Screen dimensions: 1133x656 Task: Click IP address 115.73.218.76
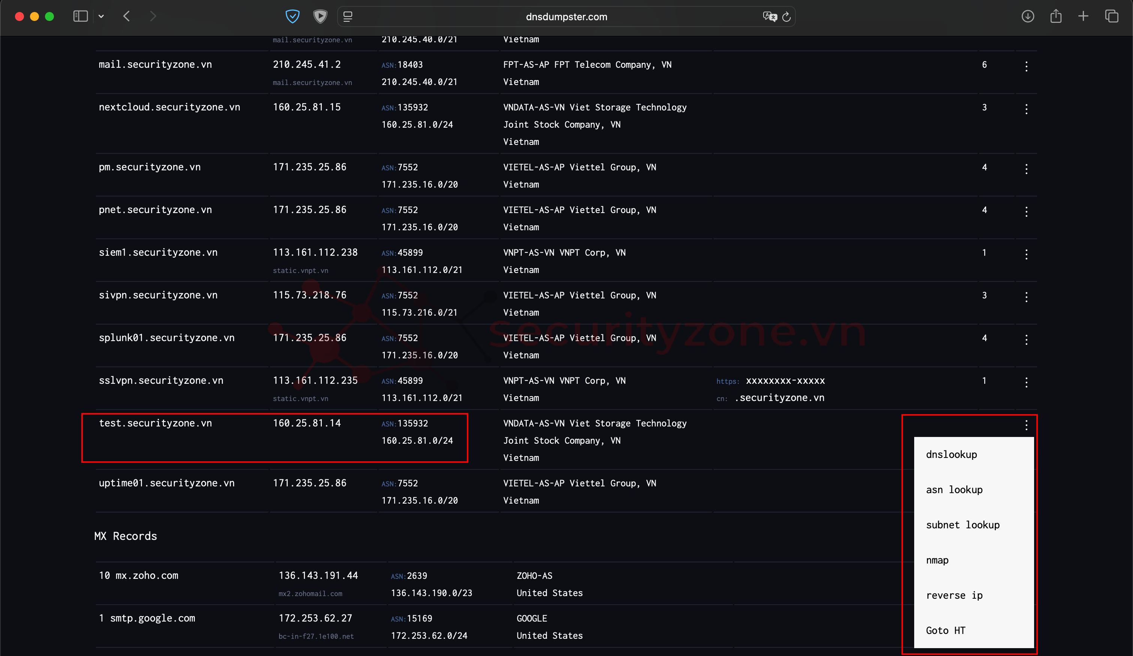[x=309, y=295]
